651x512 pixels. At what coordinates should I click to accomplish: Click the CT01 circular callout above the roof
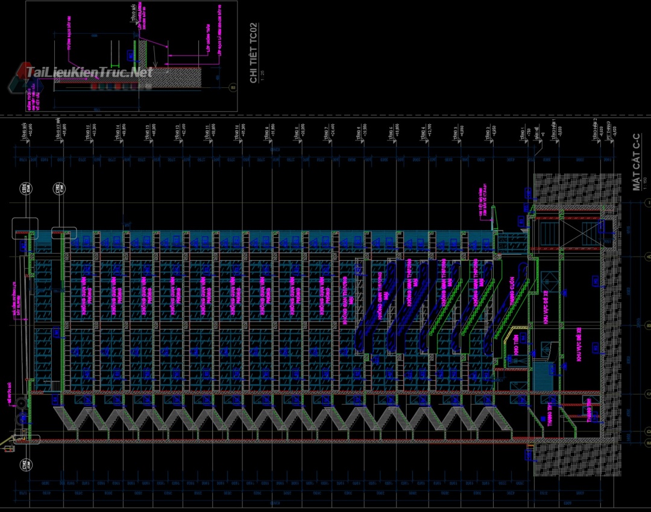click(26, 189)
